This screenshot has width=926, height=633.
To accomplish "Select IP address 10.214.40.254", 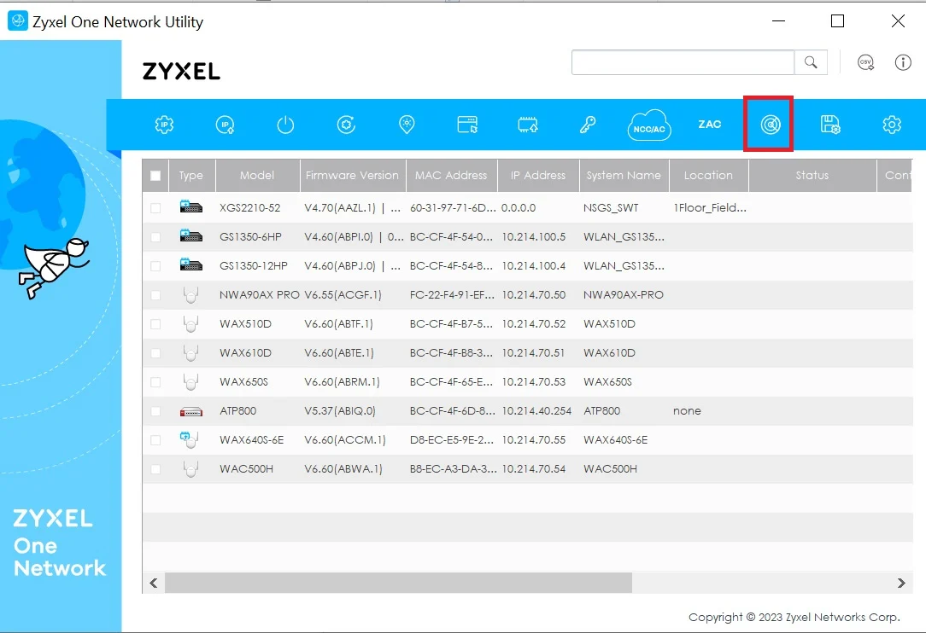I will point(536,410).
